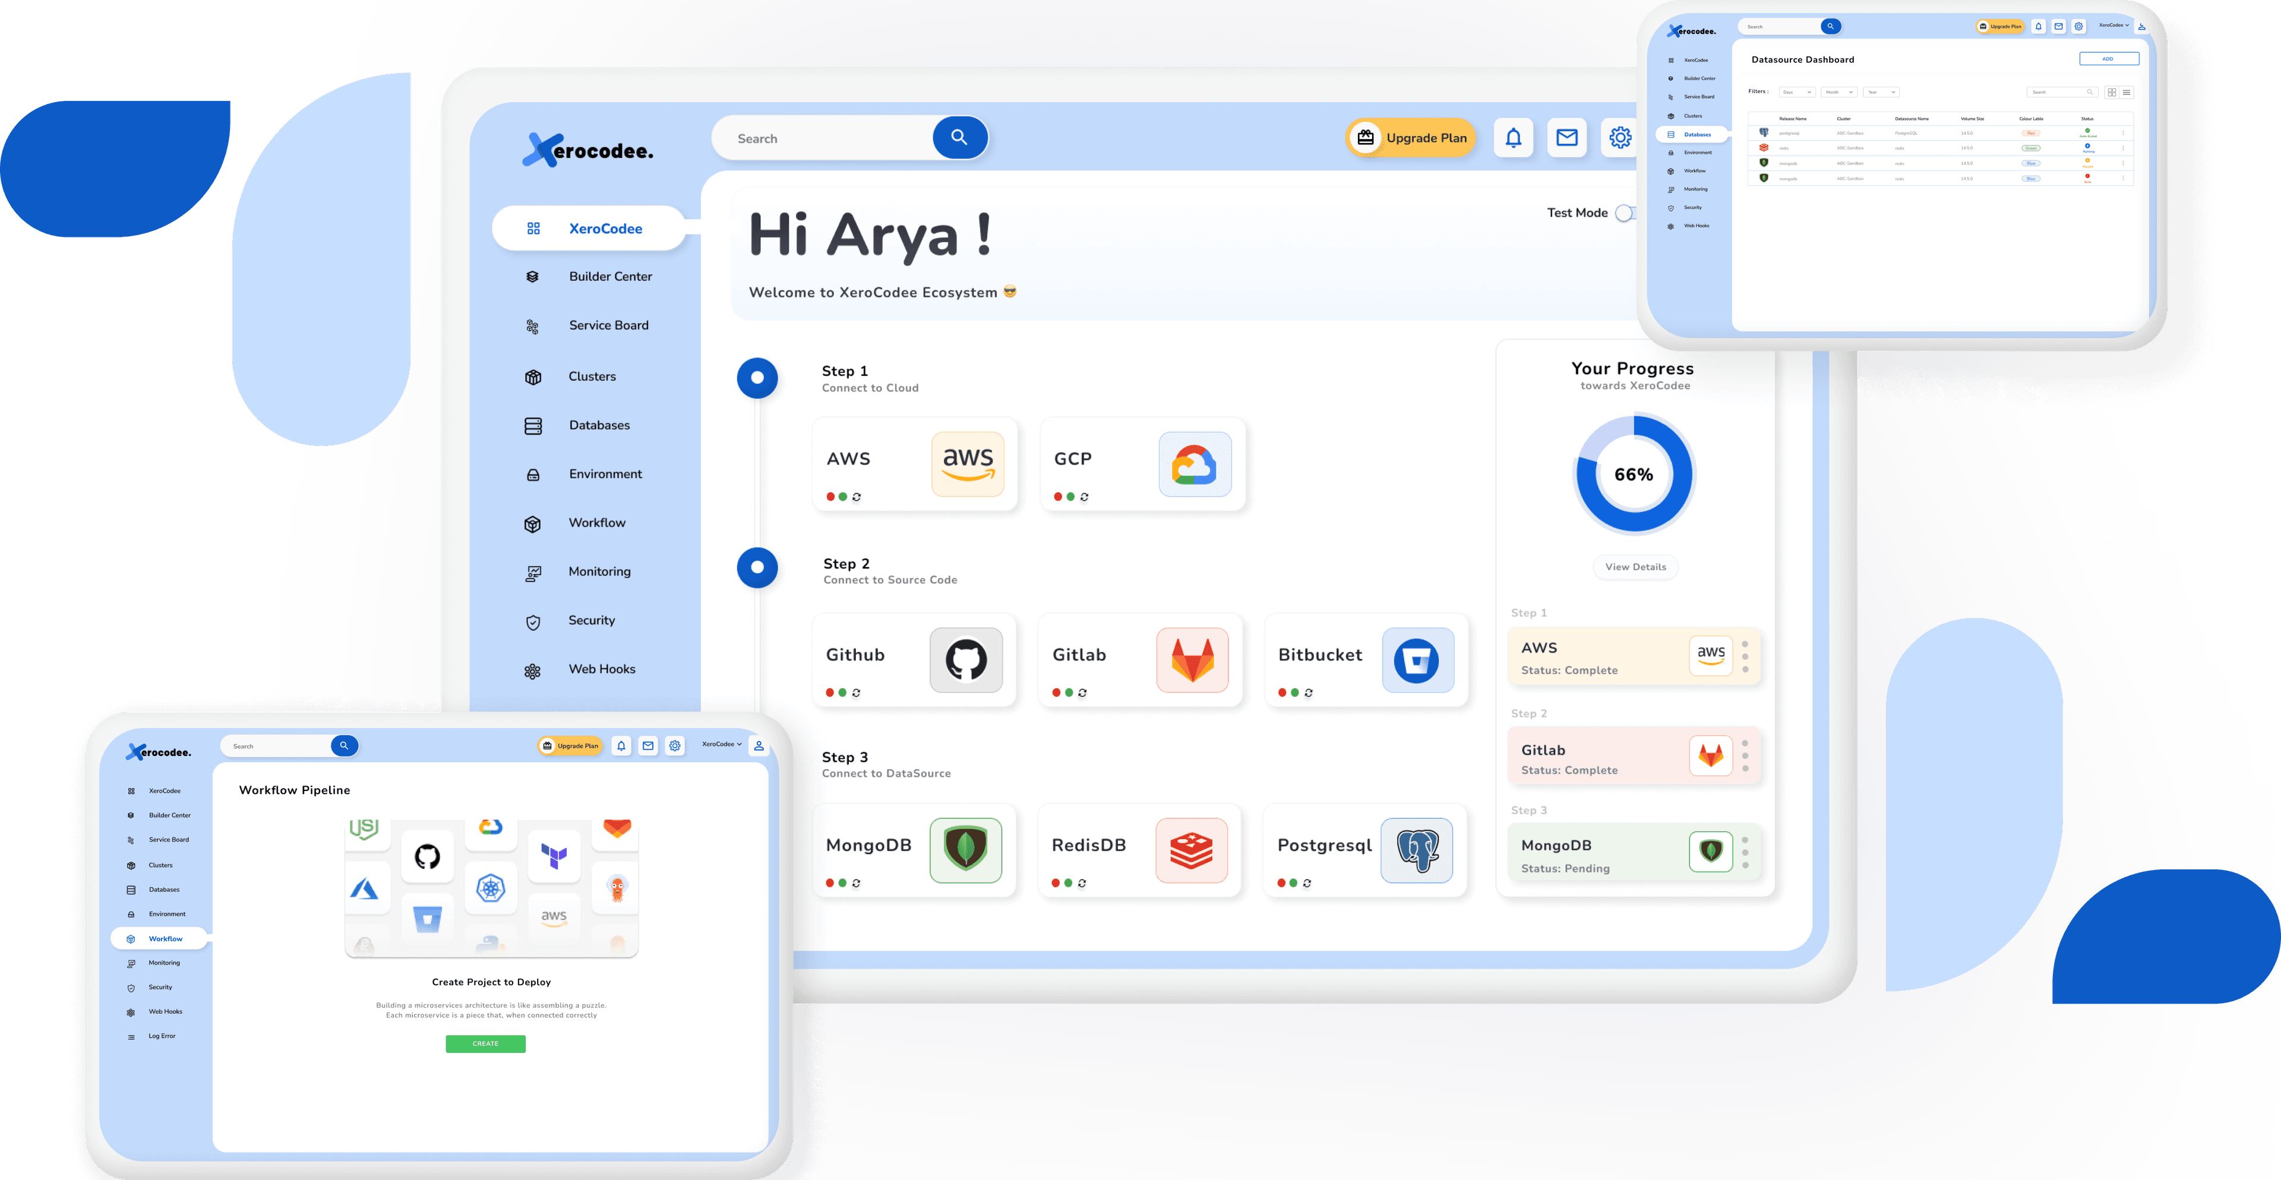
Task: Switch to grid view in Datasource Dashboard
Action: pos(2111,92)
